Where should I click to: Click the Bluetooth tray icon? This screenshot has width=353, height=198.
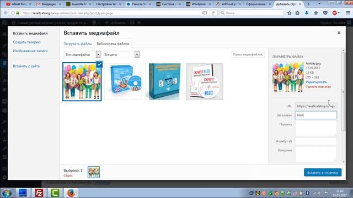click(x=307, y=193)
